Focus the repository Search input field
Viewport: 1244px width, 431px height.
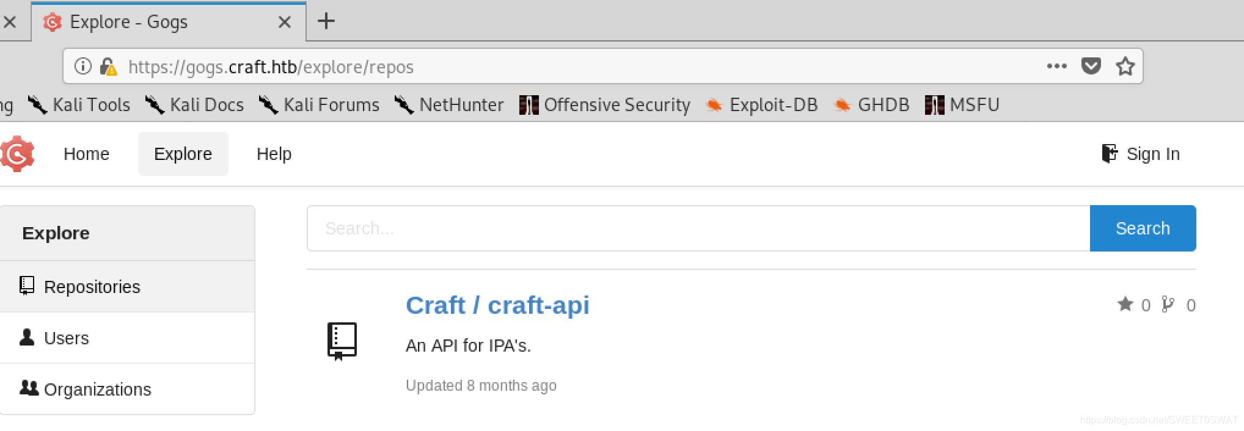(698, 228)
